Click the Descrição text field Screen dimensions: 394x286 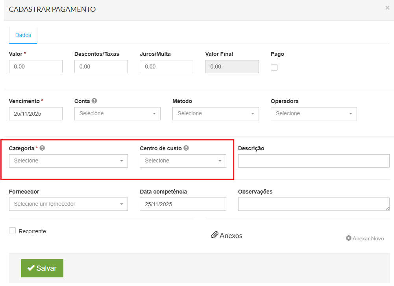point(314,161)
